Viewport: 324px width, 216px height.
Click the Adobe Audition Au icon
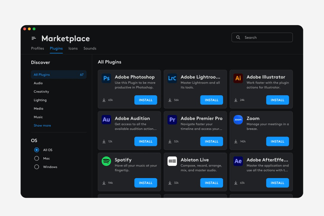pyautogui.click(x=106, y=119)
